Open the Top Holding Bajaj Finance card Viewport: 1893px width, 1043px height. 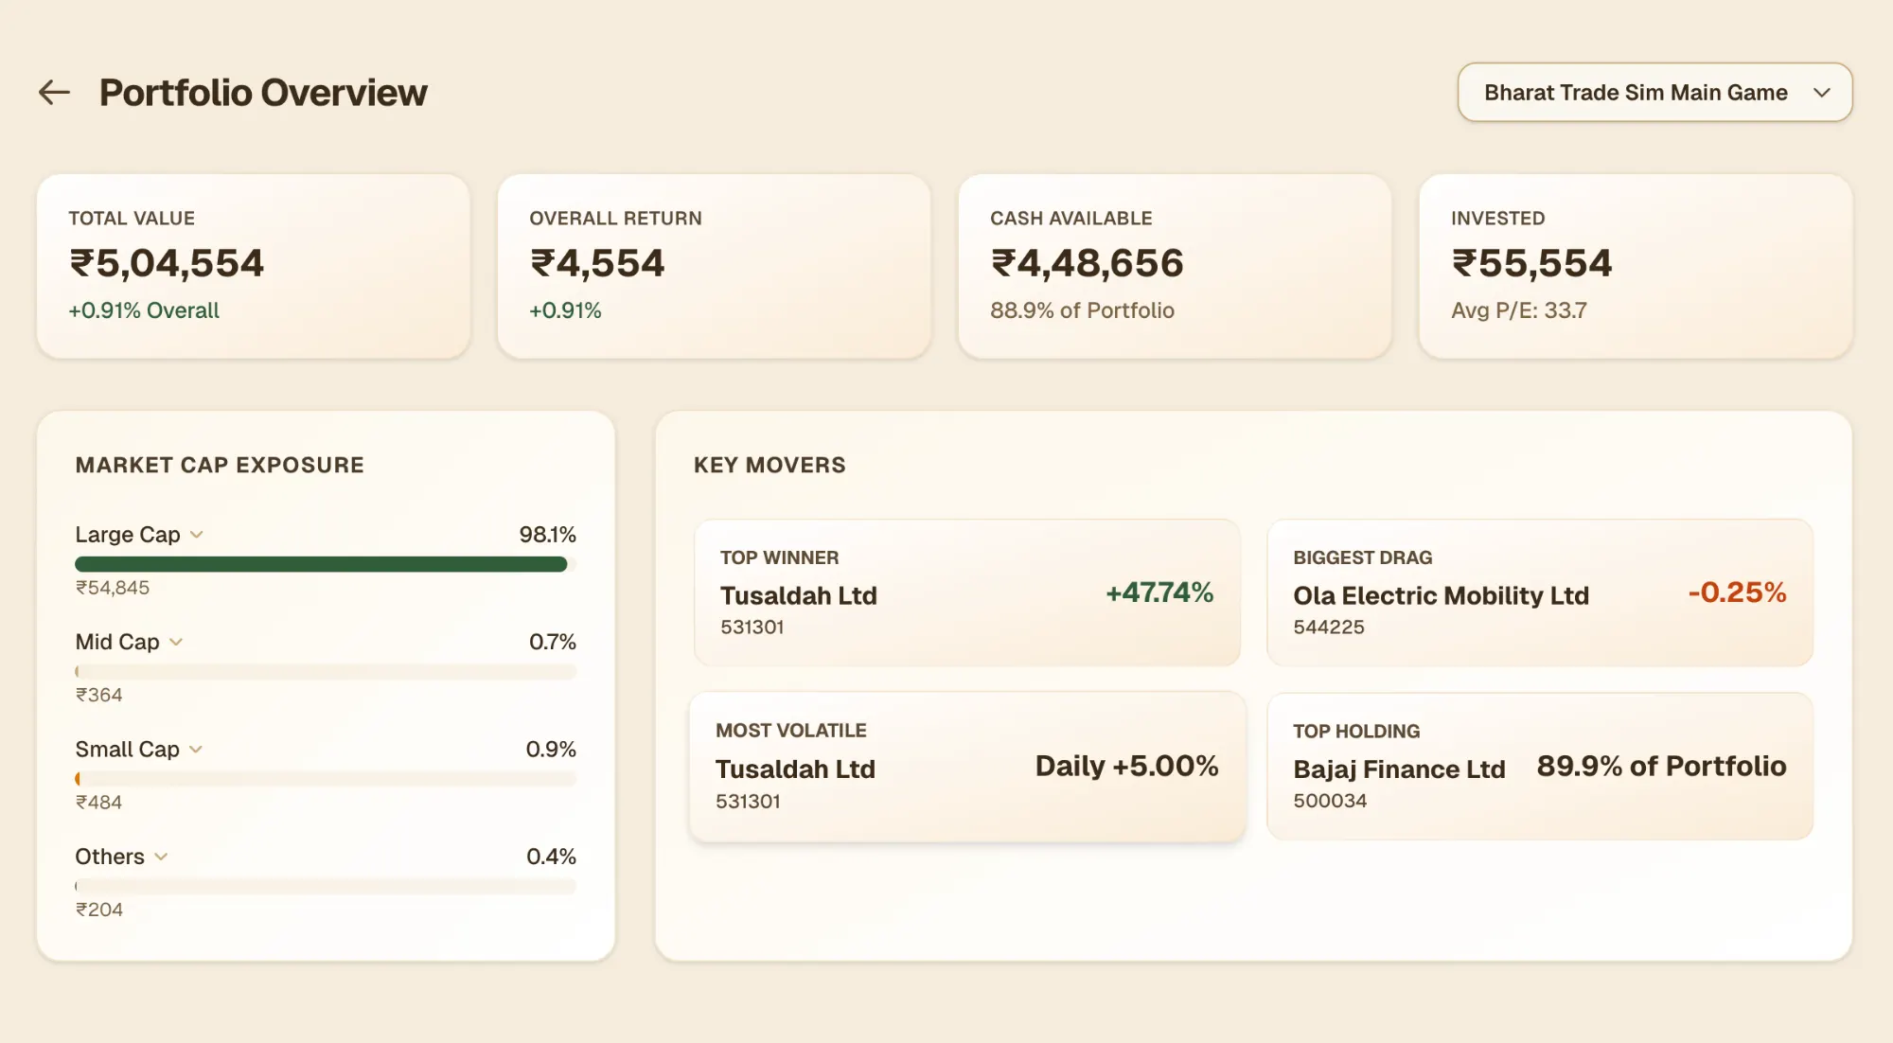[1539, 767]
